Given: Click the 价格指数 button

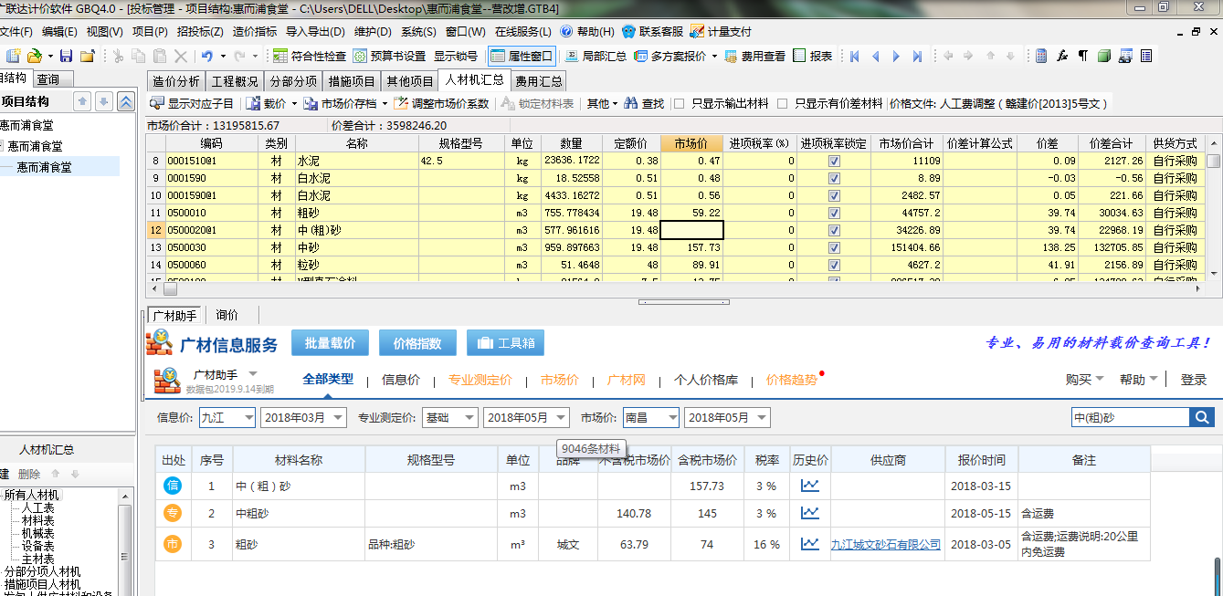Looking at the screenshot, I should [x=416, y=343].
